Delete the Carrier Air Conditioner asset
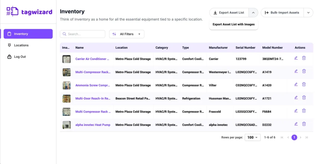The height and width of the screenshot is (164, 316). pos(304,58)
